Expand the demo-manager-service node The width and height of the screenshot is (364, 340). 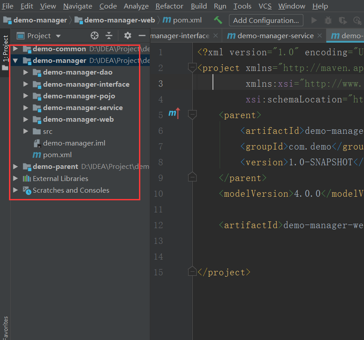coord(26,108)
